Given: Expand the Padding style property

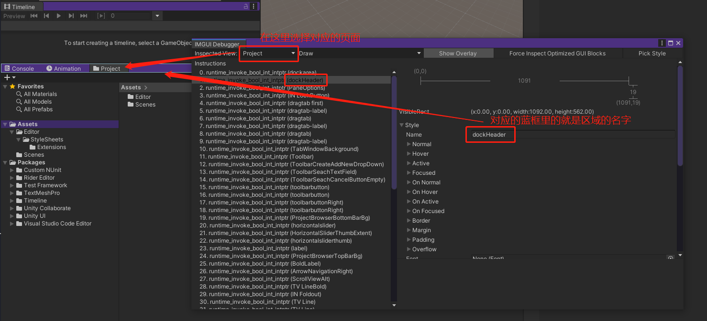Looking at the screenshot, I should point(409,240).
